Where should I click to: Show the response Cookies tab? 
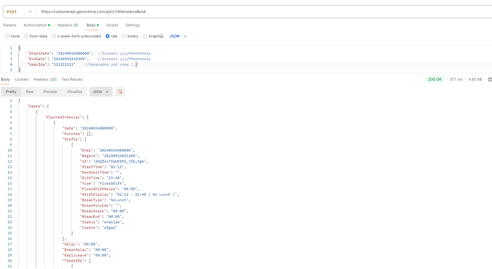coord(22,79)
